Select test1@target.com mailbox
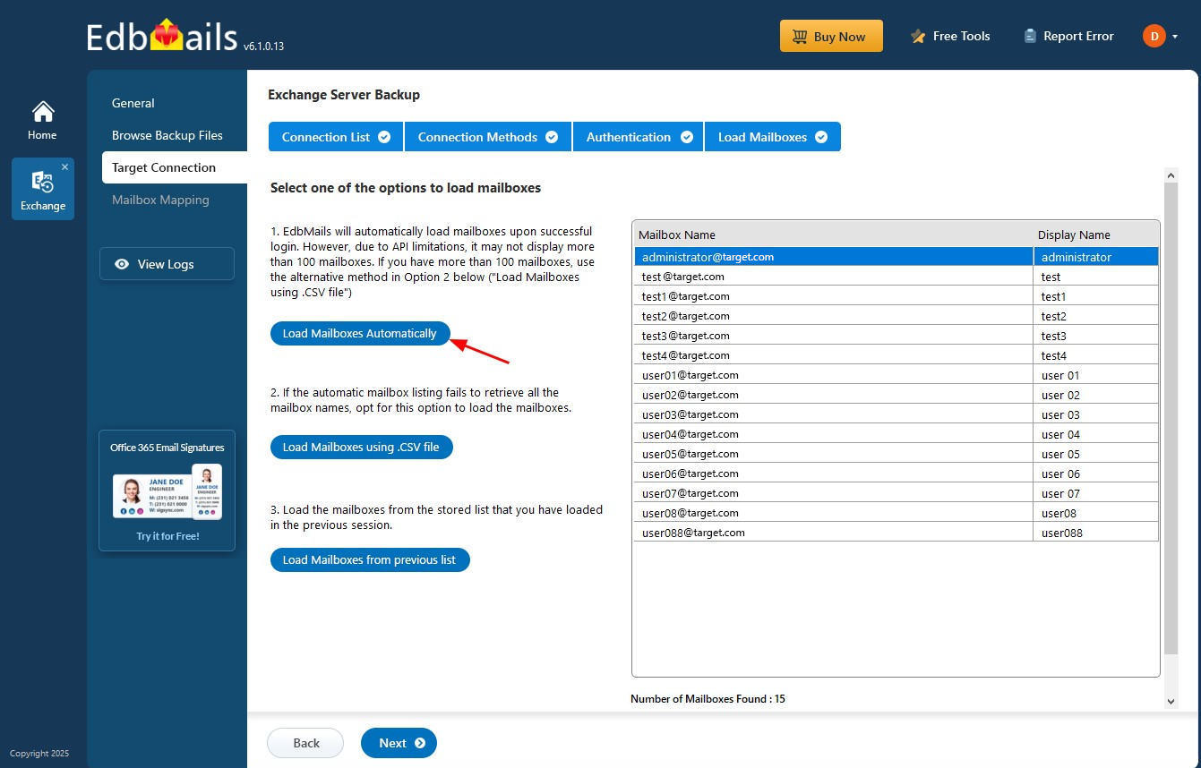 pyautogui.click(x=896, y=296)
